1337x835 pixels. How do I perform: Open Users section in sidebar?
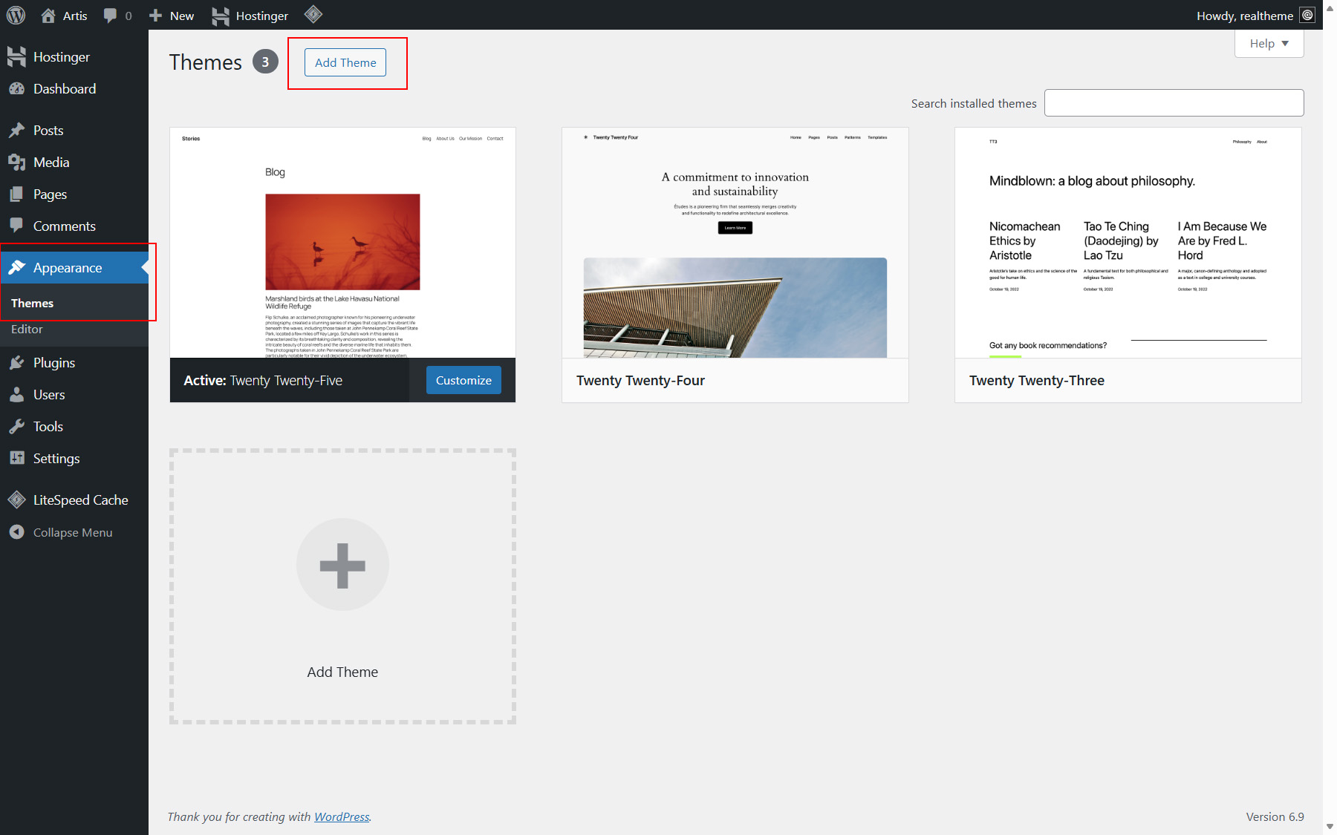click(x=48, y=395)
